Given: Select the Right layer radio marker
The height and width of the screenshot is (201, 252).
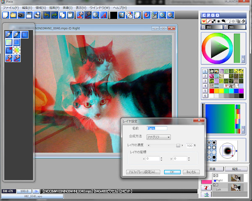Looking at the screenshot, I should pyautogui.click(x=215, y=180).
